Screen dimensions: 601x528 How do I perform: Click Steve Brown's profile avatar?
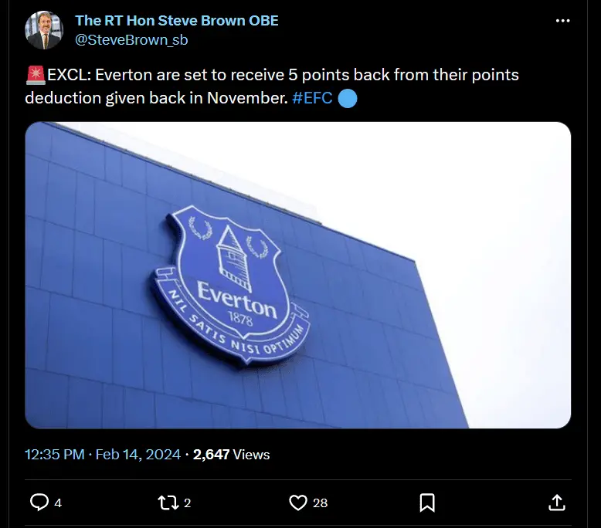44,30
